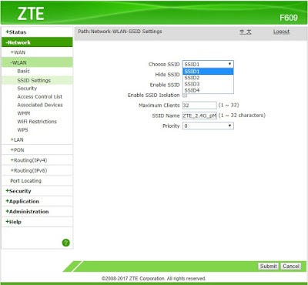
Task: Click the Maximum Clients input field
Action: pyautogui.click(x=199, y=106)
